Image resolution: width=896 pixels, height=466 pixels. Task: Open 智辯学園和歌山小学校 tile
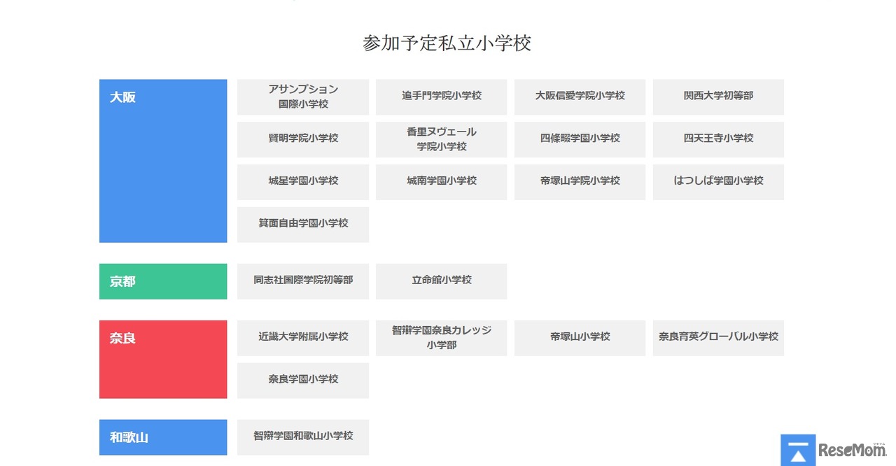tap(303, 437)
